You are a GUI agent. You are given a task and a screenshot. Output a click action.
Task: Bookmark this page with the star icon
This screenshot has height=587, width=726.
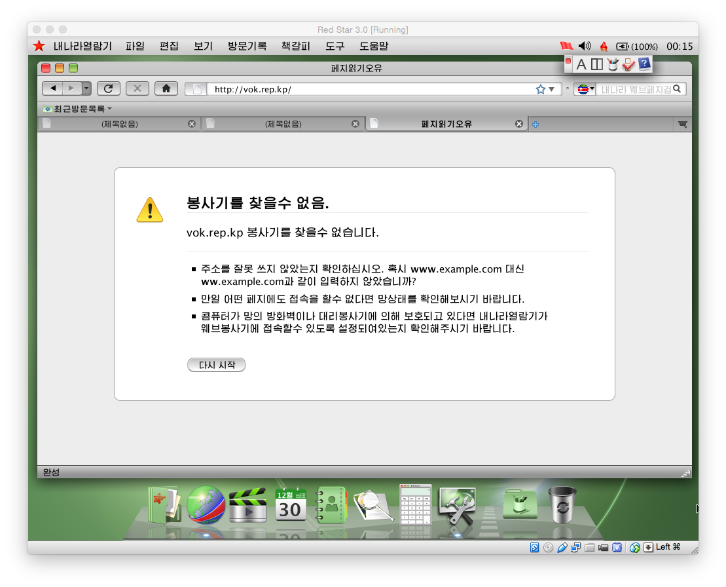[541, 89]
